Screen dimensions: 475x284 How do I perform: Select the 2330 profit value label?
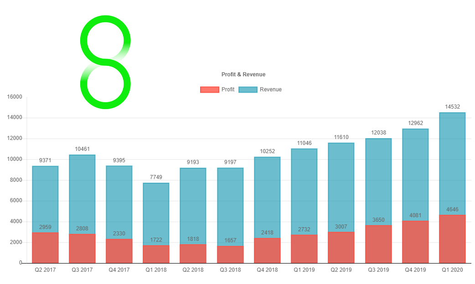119,234
